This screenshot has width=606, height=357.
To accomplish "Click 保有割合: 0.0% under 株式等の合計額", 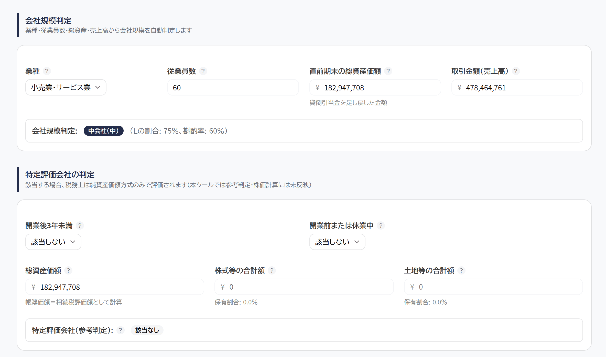I will pos(236,302).
